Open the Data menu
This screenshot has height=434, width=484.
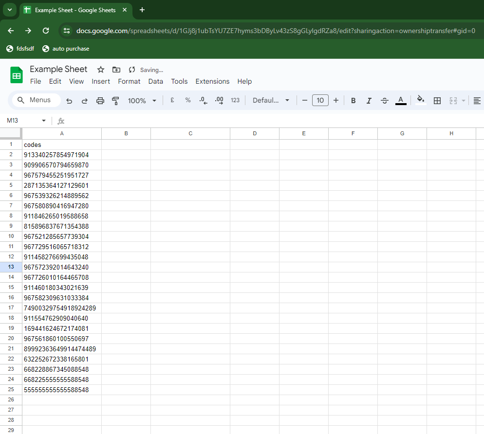(155, 81)
